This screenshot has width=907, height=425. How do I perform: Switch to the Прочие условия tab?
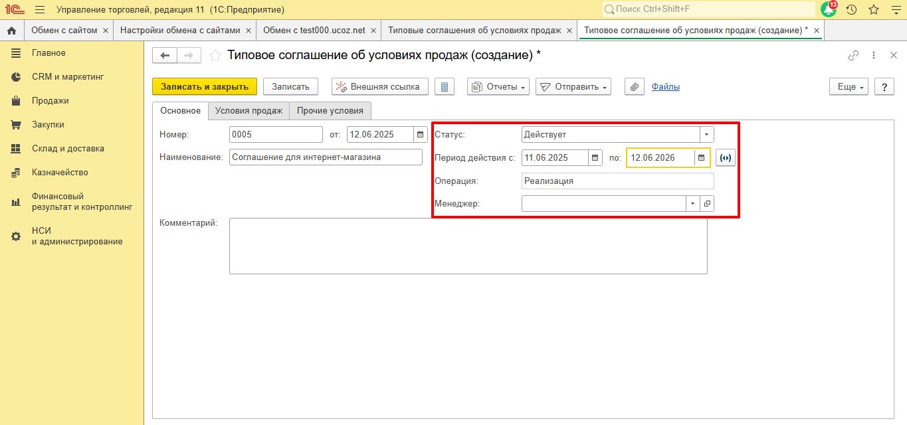click(x=330, y=111)
